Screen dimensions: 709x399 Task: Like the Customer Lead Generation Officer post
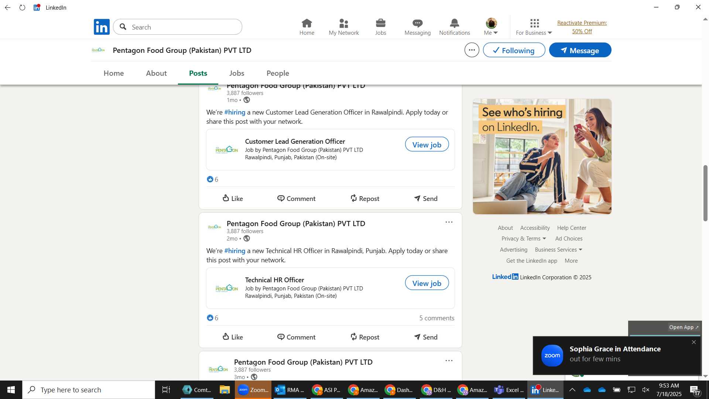(233, 198)
